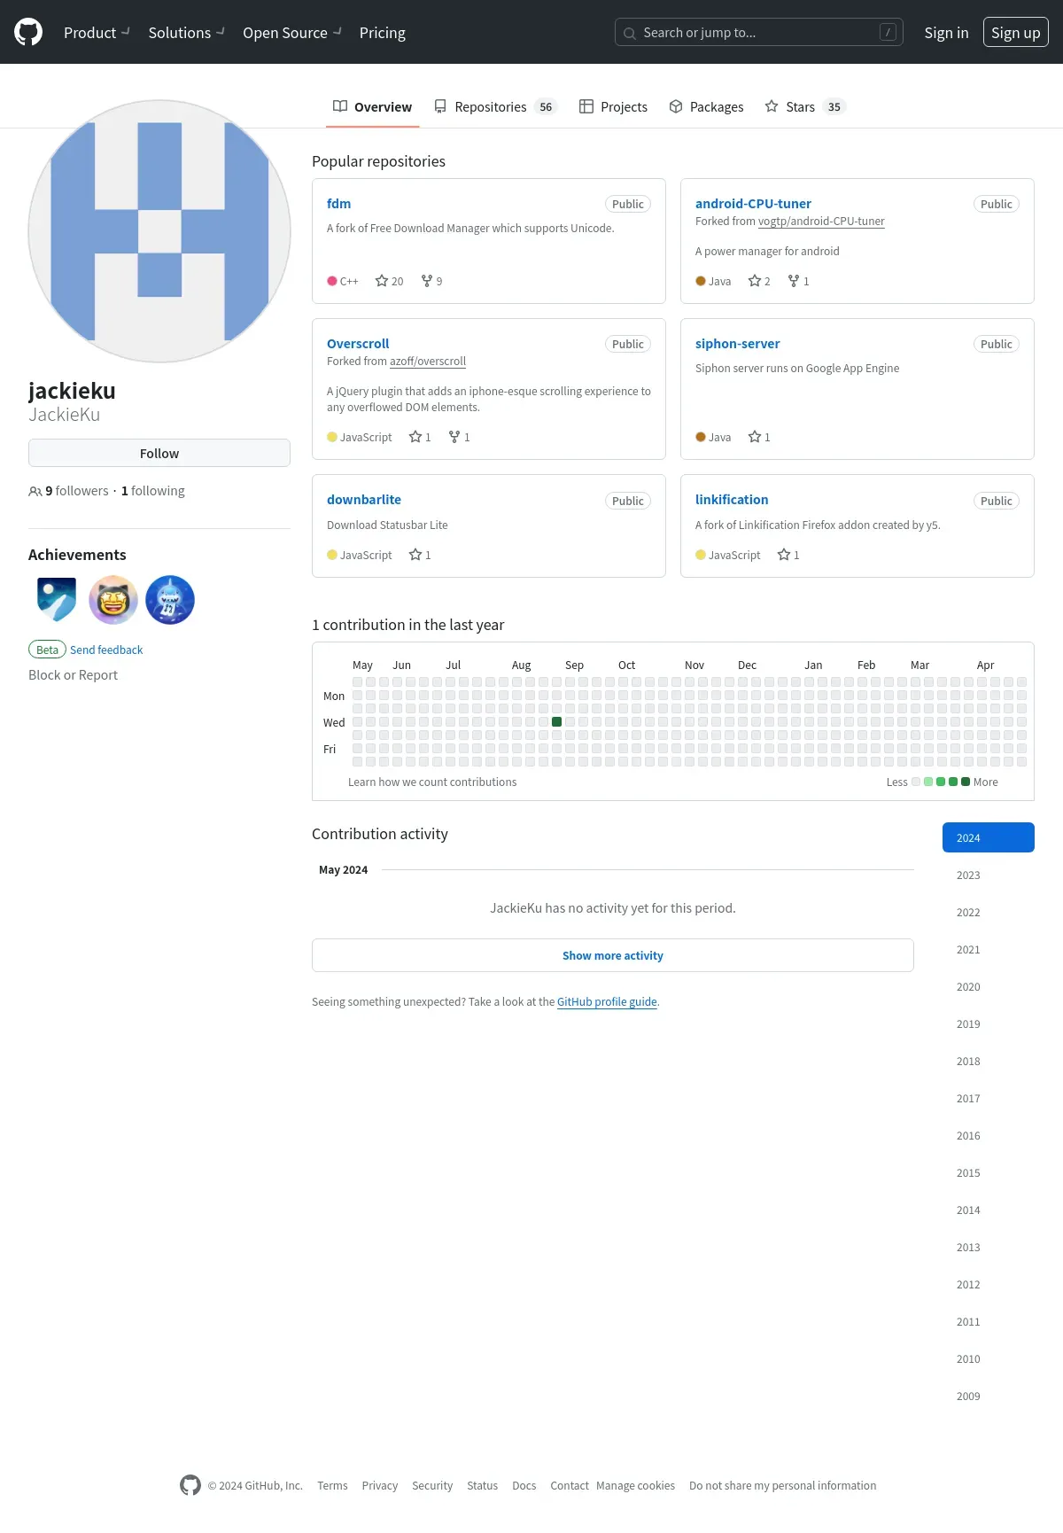Open the footer Docs link
Viewport: 1063px width, 1533px height.
coord(524,1486)
